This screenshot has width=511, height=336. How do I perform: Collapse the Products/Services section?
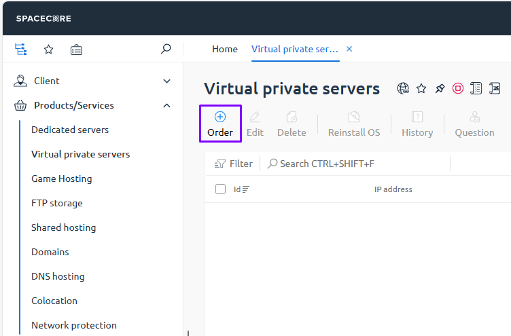tap(166, 105)
